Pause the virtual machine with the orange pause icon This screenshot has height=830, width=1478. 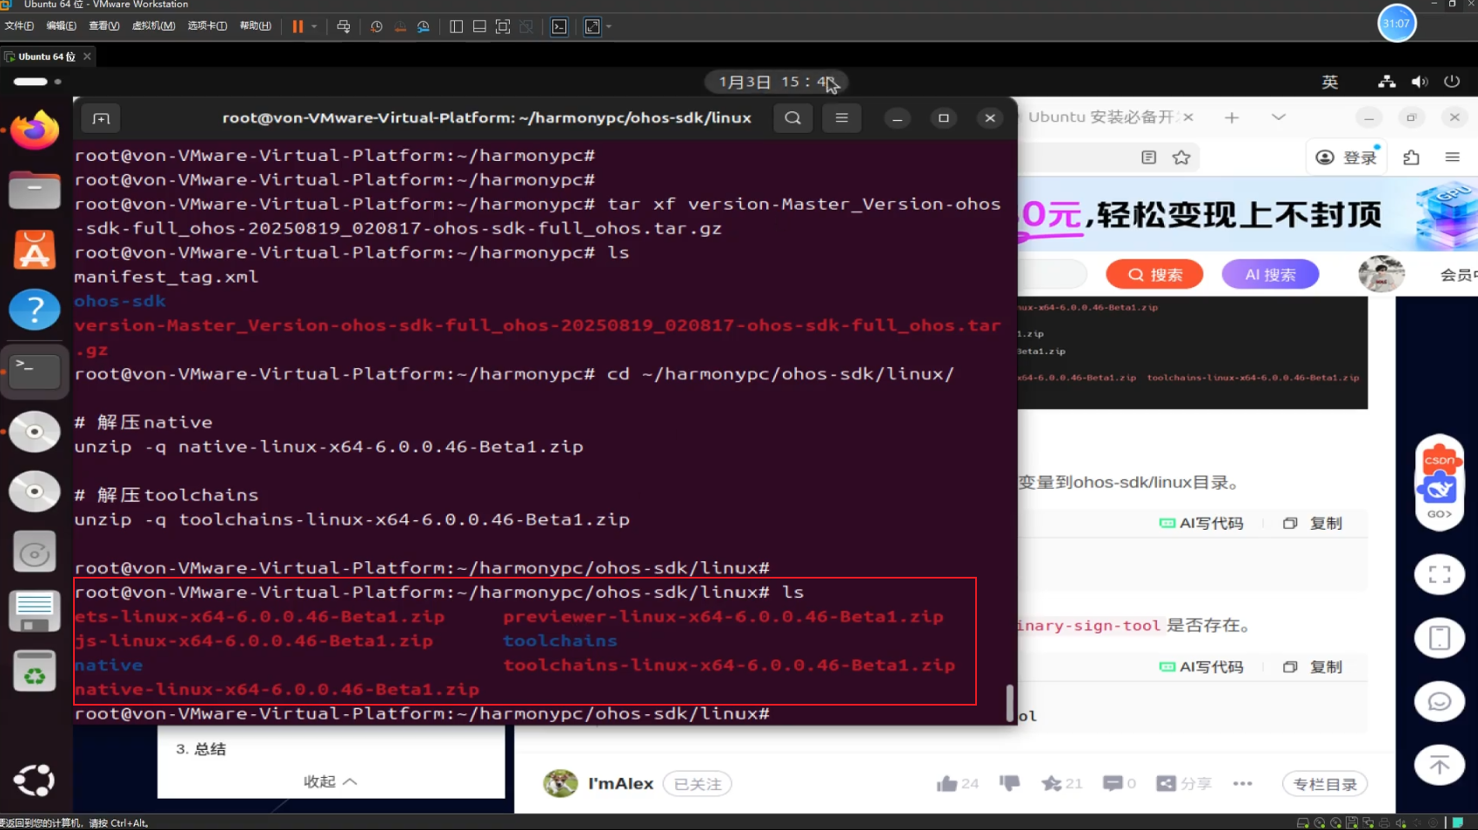click(x=298, y=26)
